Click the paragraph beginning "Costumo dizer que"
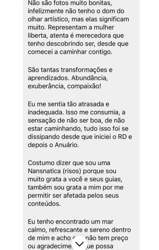 coord(76,183)
